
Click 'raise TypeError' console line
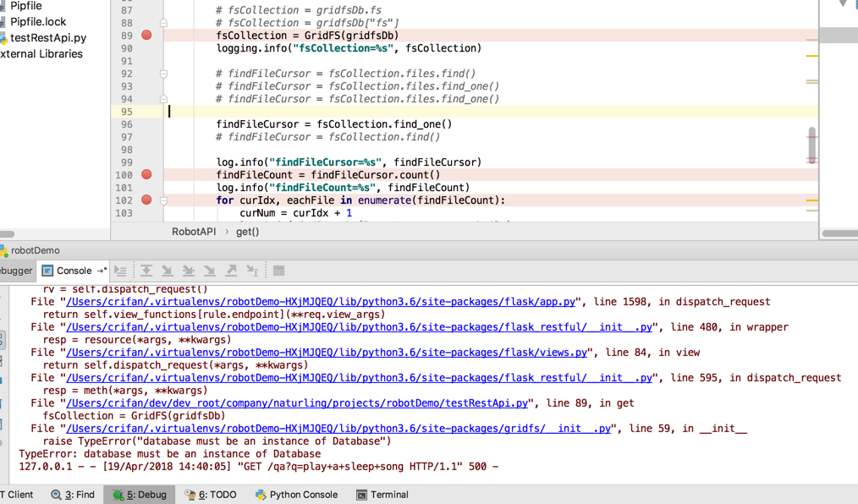217,441
